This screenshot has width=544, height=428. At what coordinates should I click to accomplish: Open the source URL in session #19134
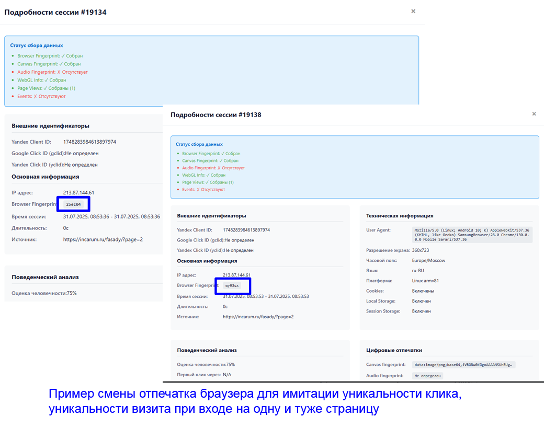[x=103, y=239]
